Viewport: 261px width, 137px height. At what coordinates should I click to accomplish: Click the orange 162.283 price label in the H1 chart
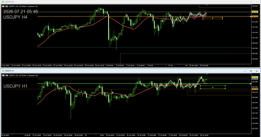click(x=255, y=89)
